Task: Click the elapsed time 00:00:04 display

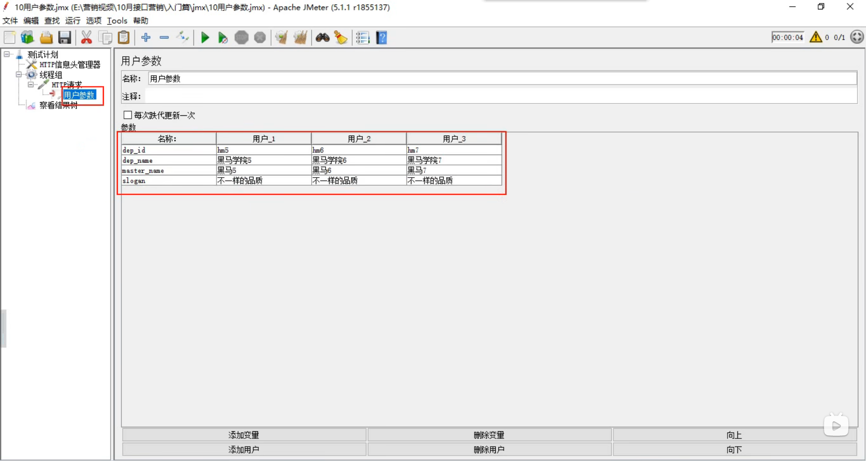Action: 788,37
